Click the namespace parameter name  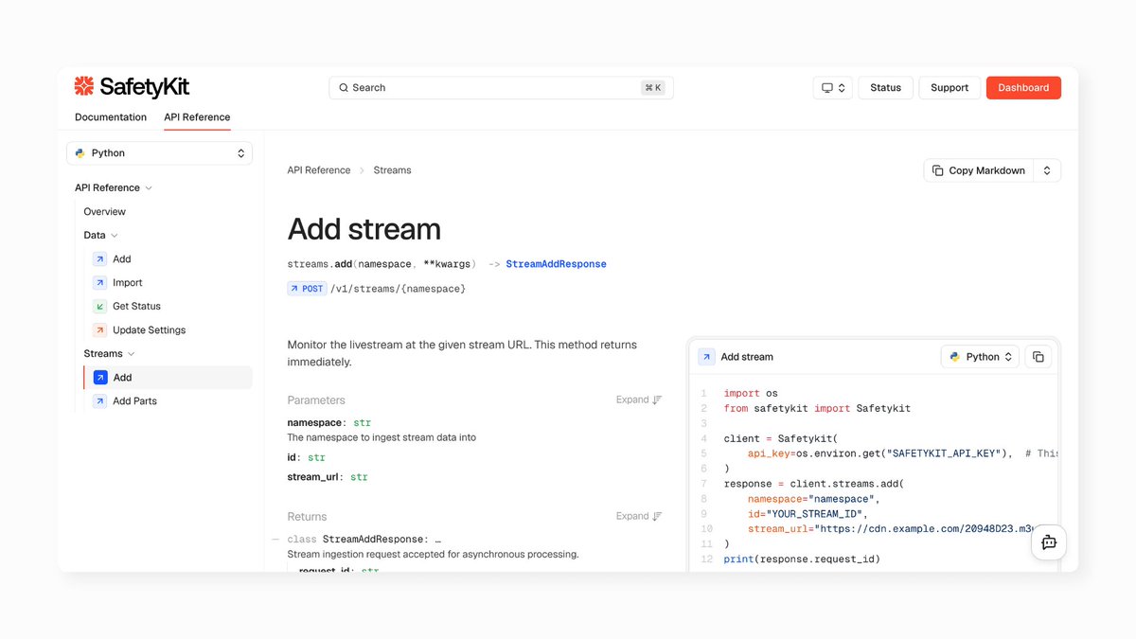[x=314, y=422]
